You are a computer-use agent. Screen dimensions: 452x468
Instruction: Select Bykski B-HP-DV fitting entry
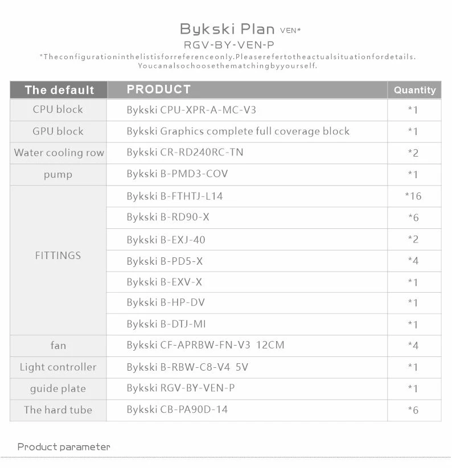click(166, 302)
